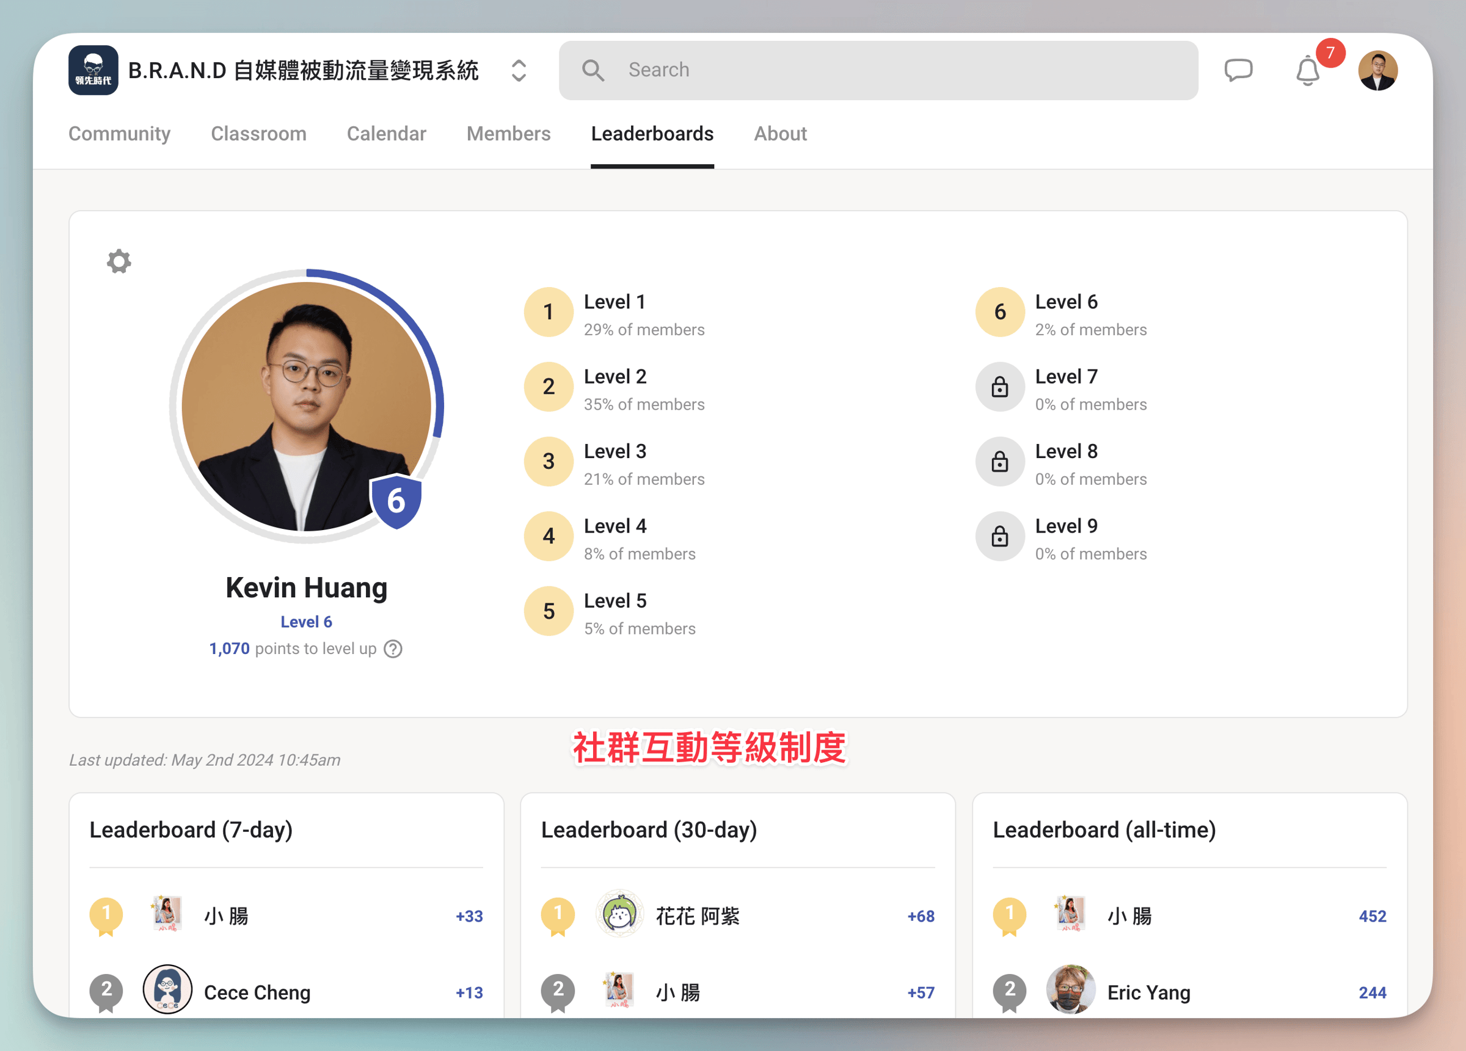
Task: Click the 452 points value
Action: click(x=1373, y=916)
